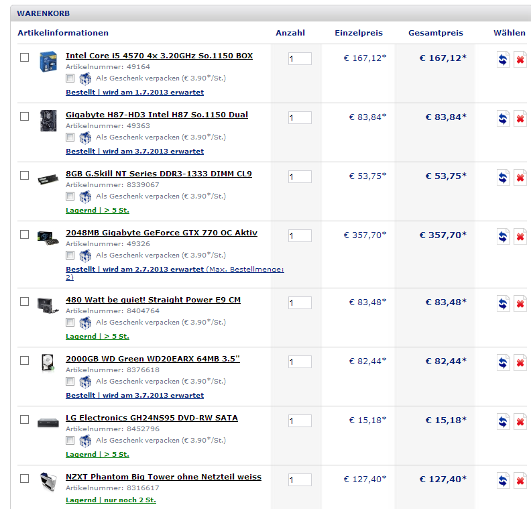The height and width of the screenshot is (509, 531).
Task: Click 'Lagernd | > 5 St.' under G.Skill RAM
Action: [x=97, y=211]
